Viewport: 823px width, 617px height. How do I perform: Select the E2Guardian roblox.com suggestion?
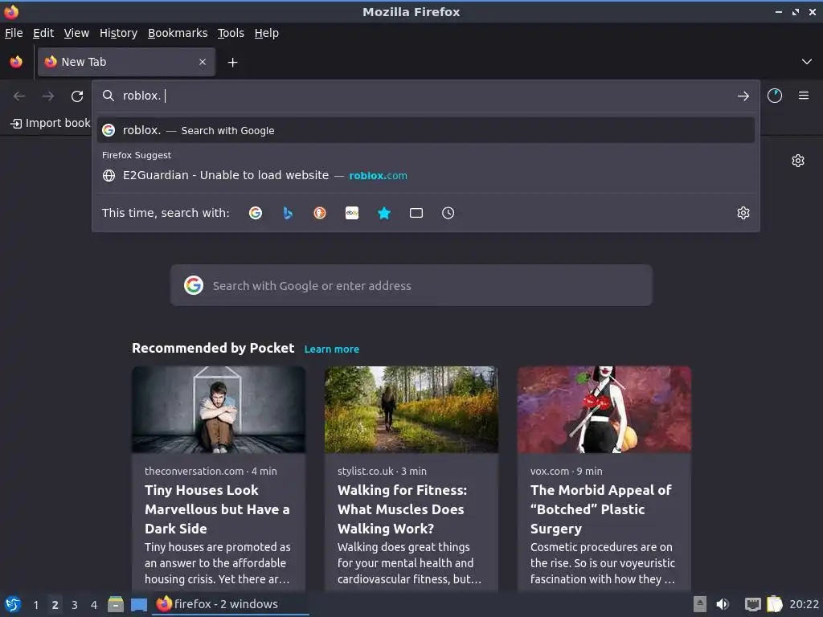click(426, 175)
